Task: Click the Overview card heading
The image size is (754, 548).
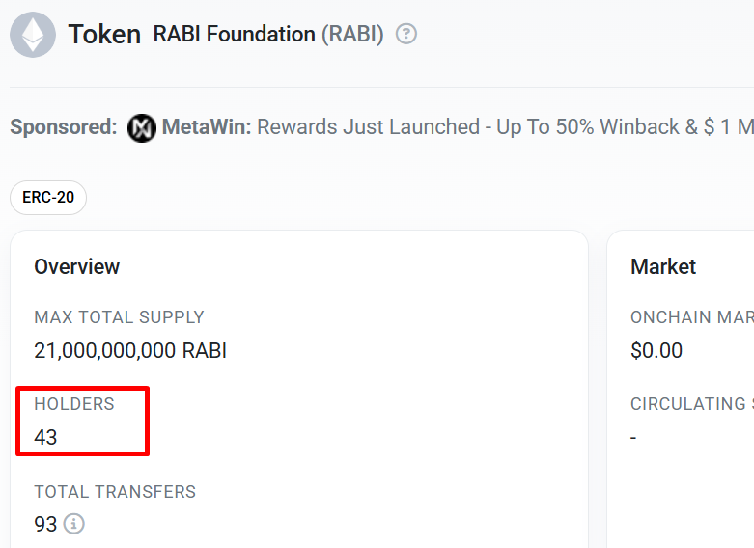Action: tap(77, 267)
